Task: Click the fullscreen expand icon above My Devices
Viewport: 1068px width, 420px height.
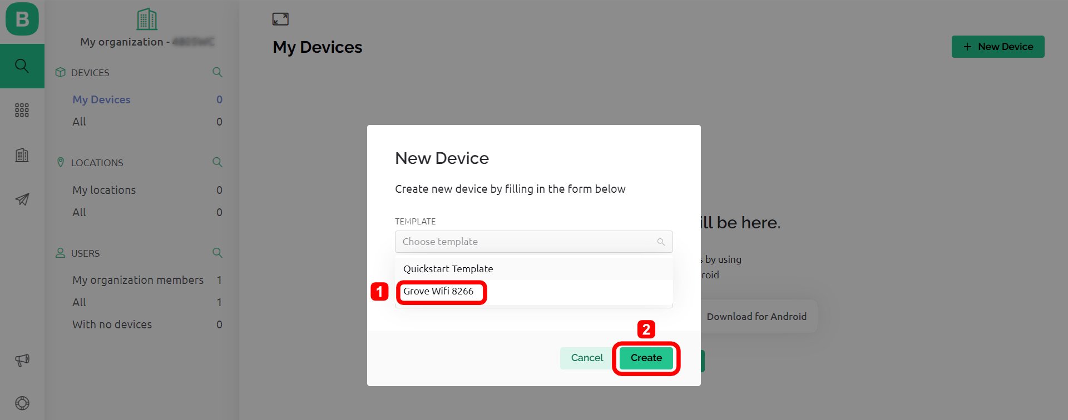Action: pyautogui.click(x=281, y=18)
